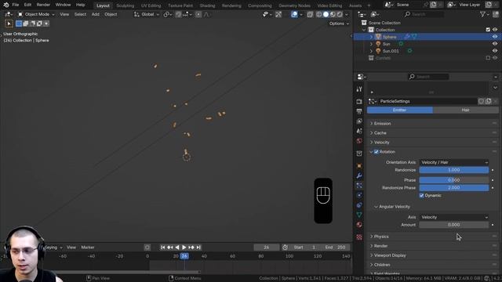Open the Texture properties checker tab icon
This screenshot has height=282, width=502.
tap(359, 237)
